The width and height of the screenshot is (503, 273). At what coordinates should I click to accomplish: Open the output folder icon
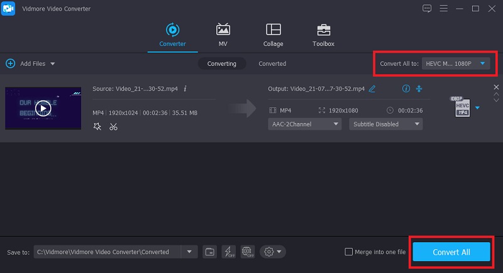point(210,252)
